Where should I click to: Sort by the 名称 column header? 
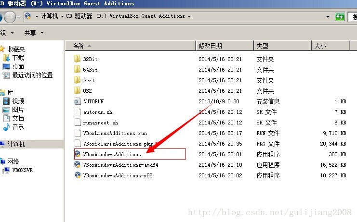[x=131, y=46]
